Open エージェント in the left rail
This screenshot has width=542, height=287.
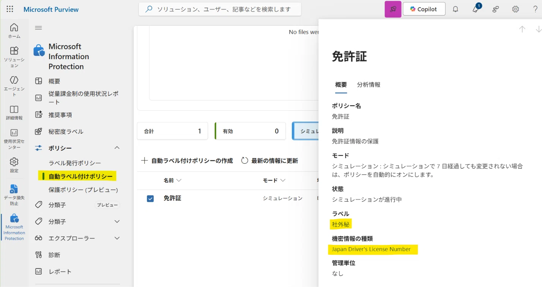(x=14, y=86)
